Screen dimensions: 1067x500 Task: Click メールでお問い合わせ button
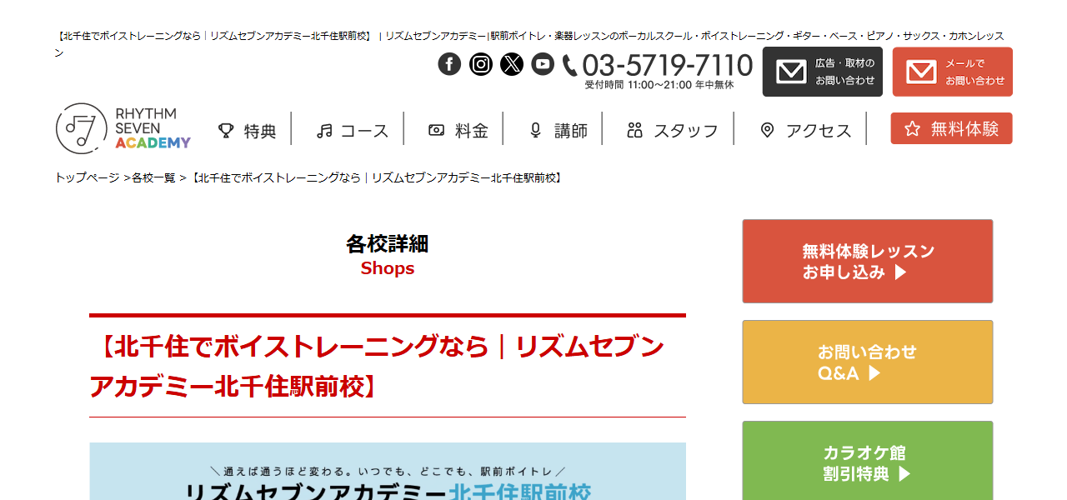click(x=952, y=72)
